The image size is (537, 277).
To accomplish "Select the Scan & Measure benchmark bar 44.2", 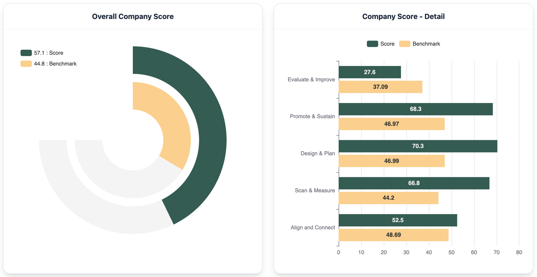I will click(x=388, y=198).
